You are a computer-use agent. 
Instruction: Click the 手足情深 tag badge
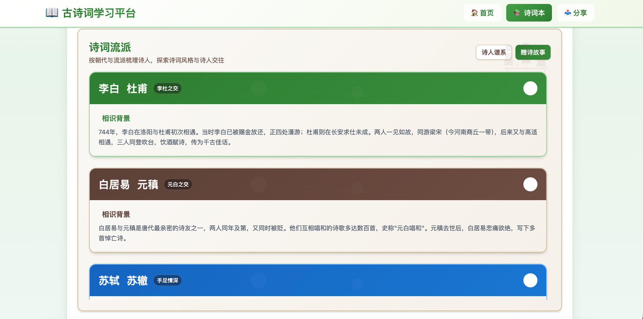(167, 281)
